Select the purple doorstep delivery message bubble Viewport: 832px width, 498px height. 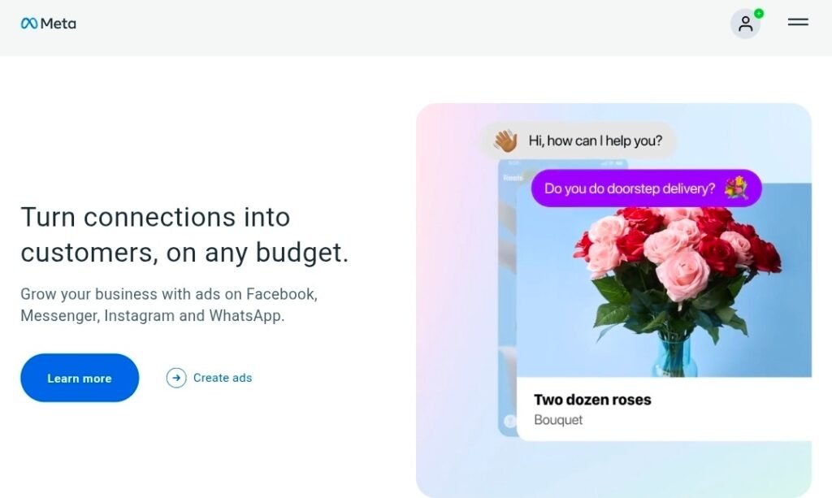(630, 188)
